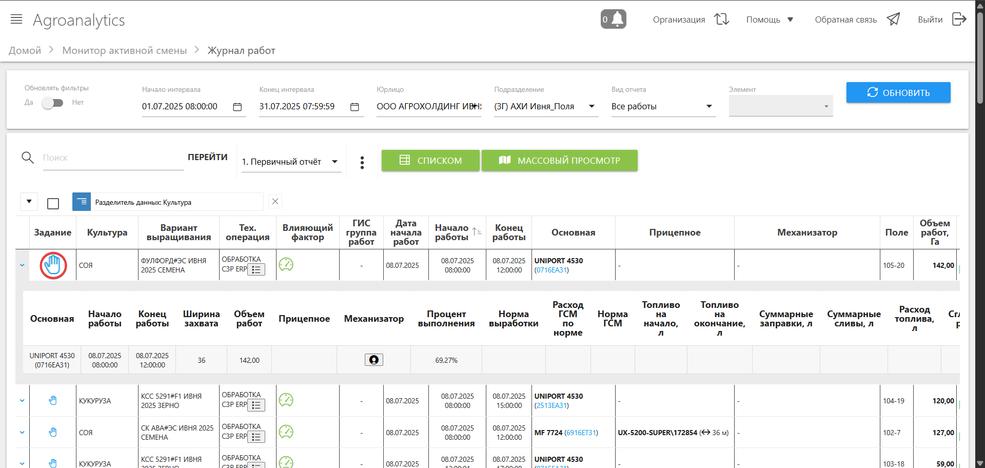Open the Помощь menu
985x468 pixels.
(770, 19)
